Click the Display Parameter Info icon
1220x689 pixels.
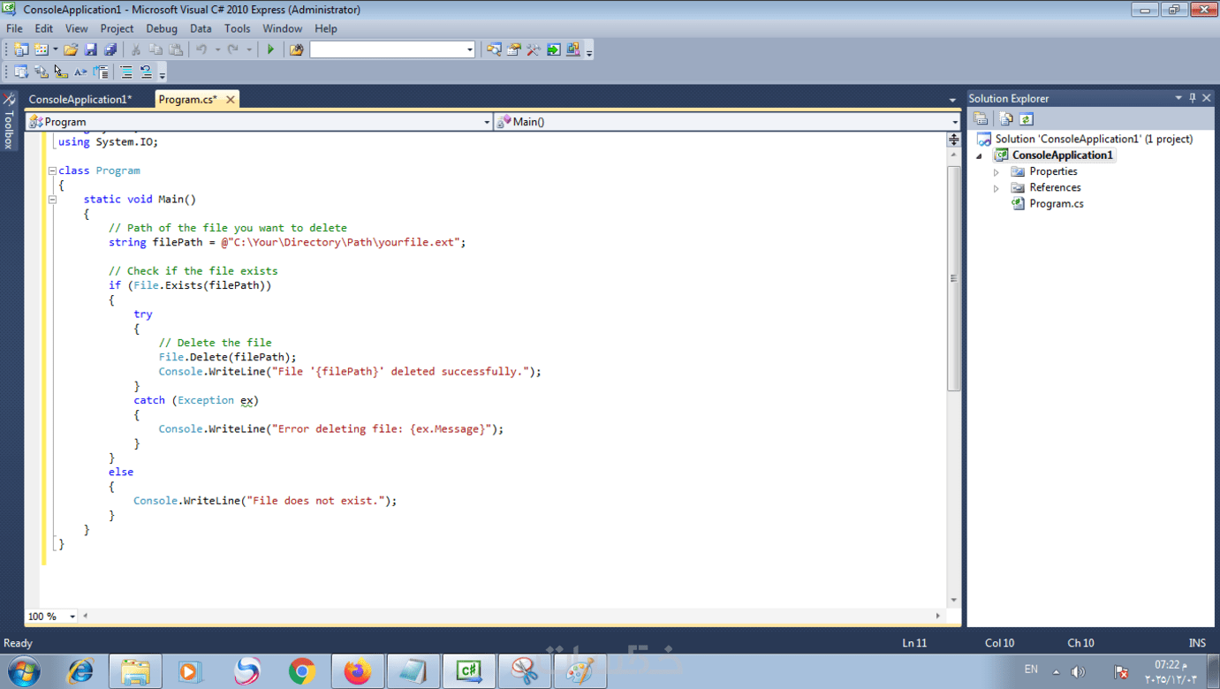41,72
